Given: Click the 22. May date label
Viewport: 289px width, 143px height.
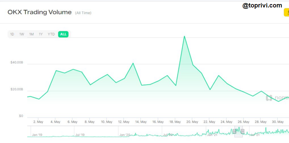Looking at the screenshot, I should (209, 122).
